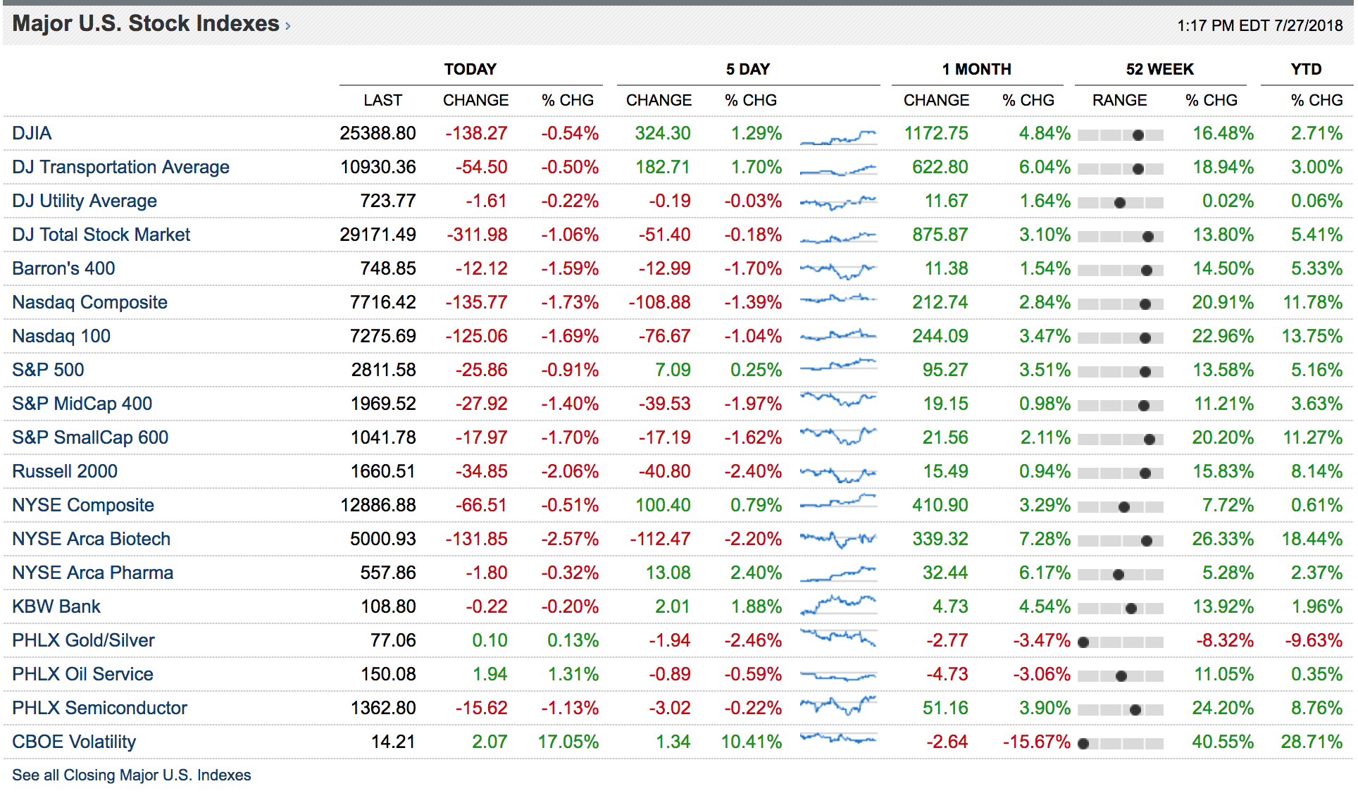This screenshot has width=1358, height=810.
Task: Click the S&P 500 last value 2811.58
Action: [x=383, y=370]
